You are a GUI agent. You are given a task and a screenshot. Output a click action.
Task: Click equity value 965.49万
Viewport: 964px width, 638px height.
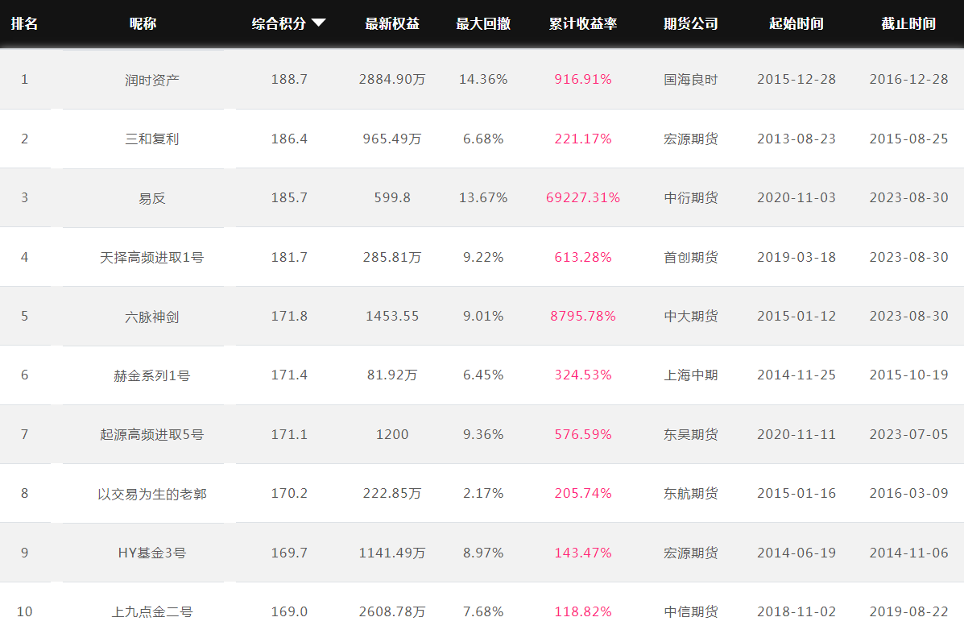tap(392, 139)
